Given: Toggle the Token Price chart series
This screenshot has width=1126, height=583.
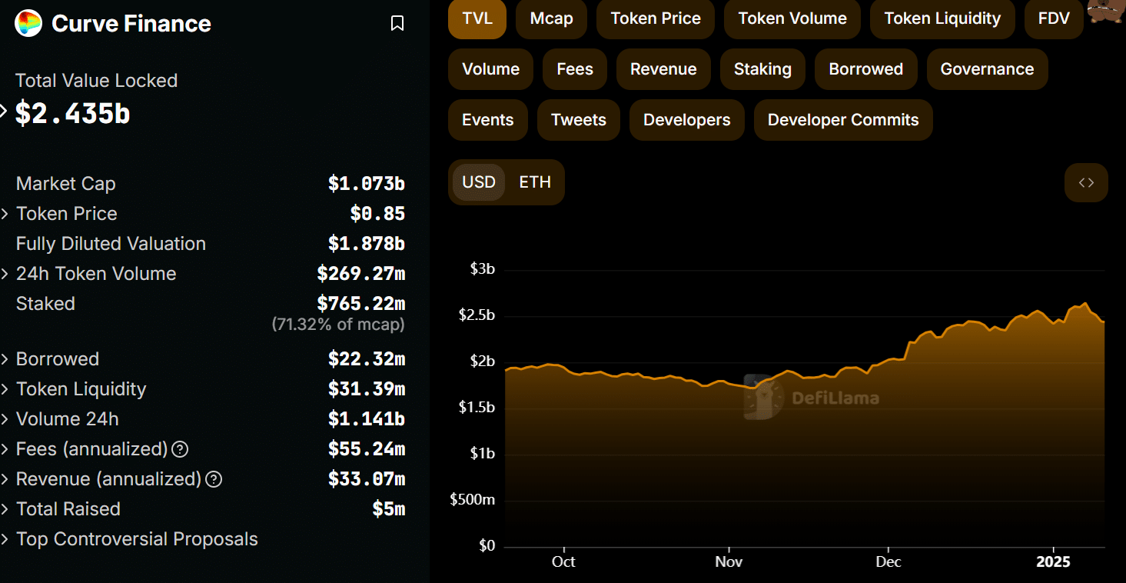Looking at the screenshot, I should click(655, 18).
